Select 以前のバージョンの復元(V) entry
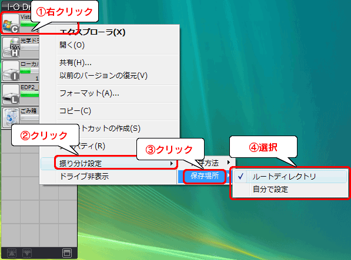 [x=103, y=76]
